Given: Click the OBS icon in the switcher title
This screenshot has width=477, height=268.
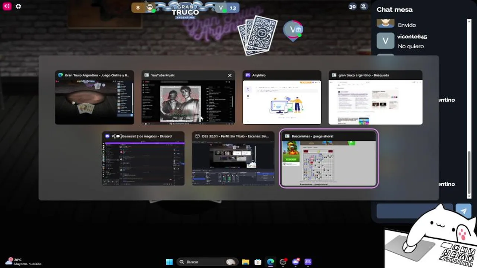Looking at the screenshot, I should coord(197,136).
